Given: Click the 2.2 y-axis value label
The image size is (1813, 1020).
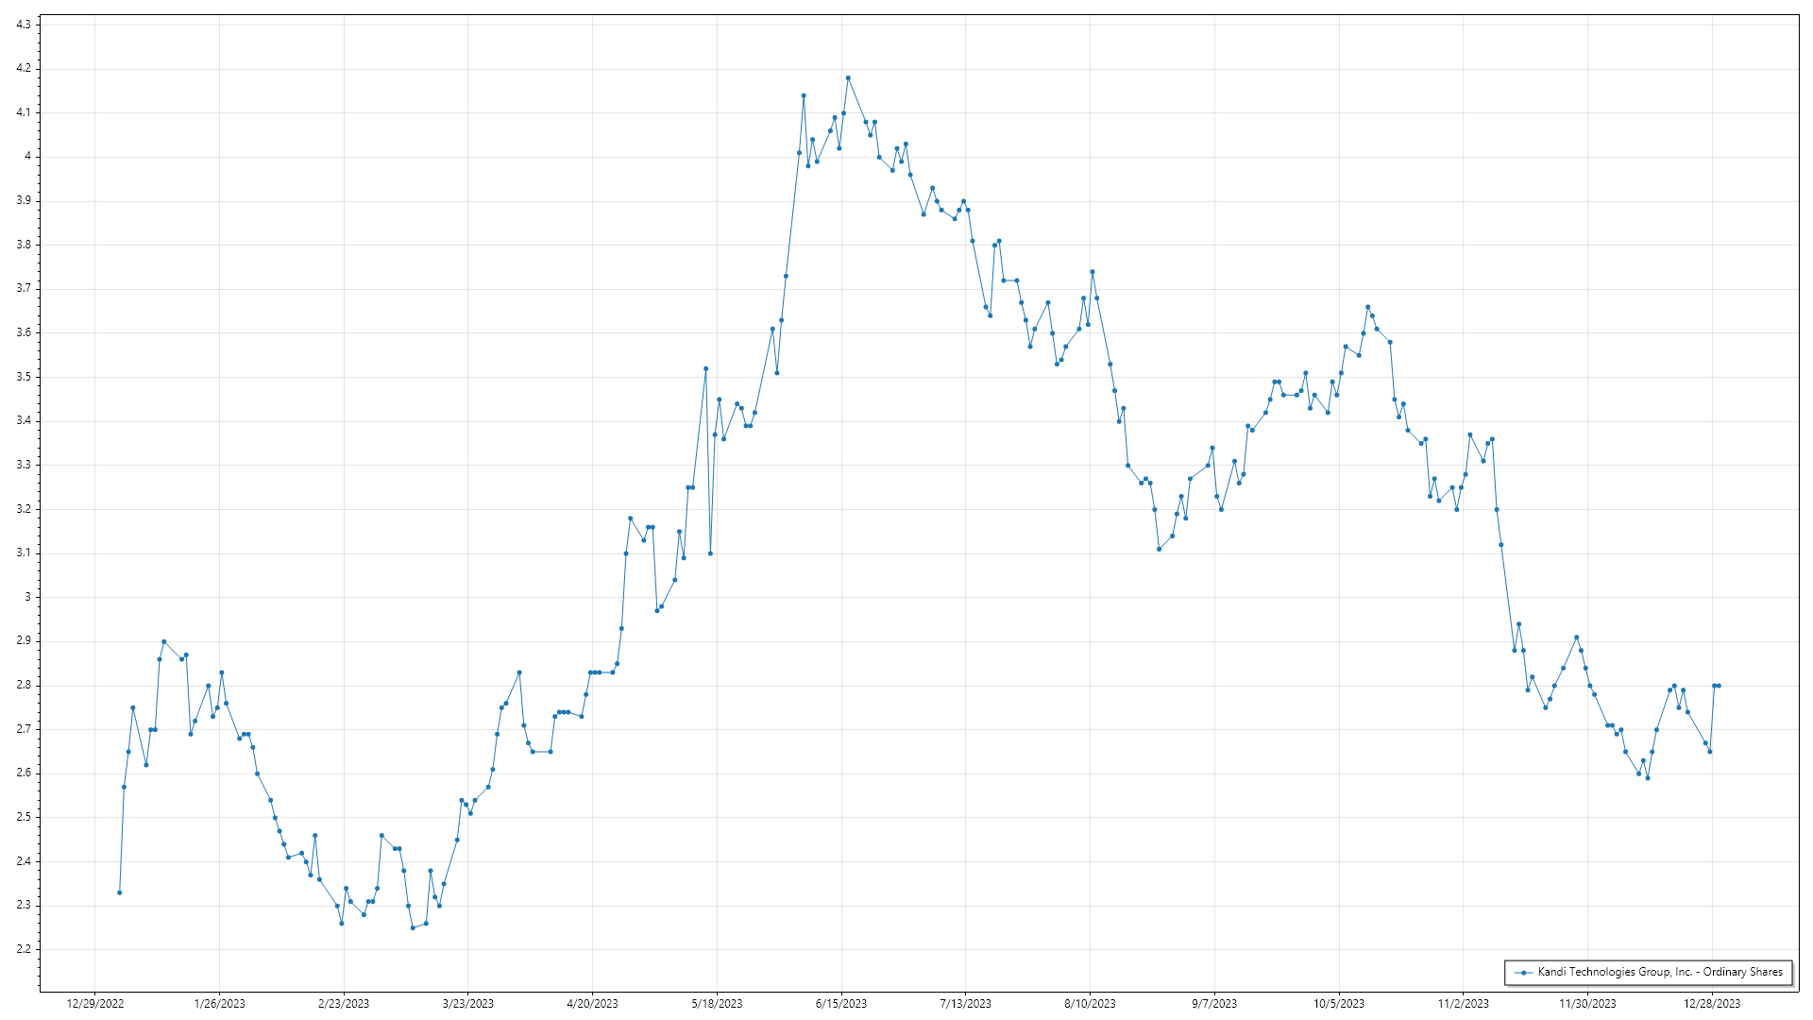Looking at the screenshot, I should [24, 949].
